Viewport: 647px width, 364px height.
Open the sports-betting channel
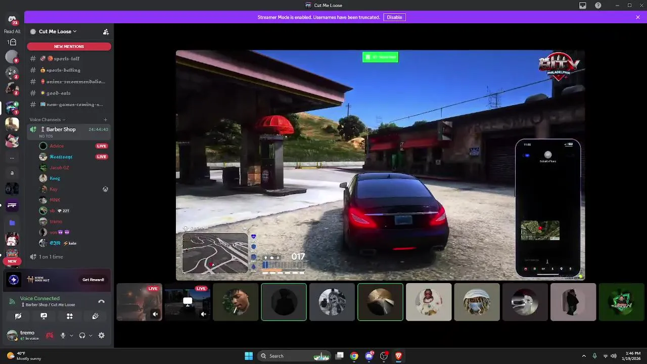click(69, 70)
